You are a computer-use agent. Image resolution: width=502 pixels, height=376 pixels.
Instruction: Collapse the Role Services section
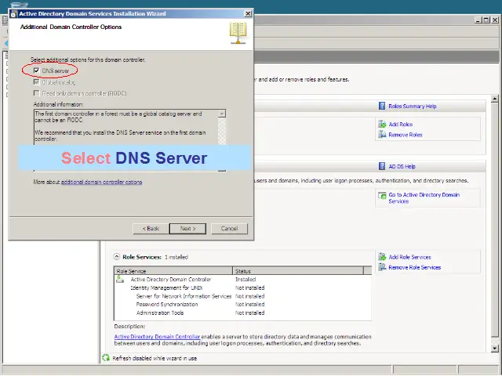click(x=117, y=257)
